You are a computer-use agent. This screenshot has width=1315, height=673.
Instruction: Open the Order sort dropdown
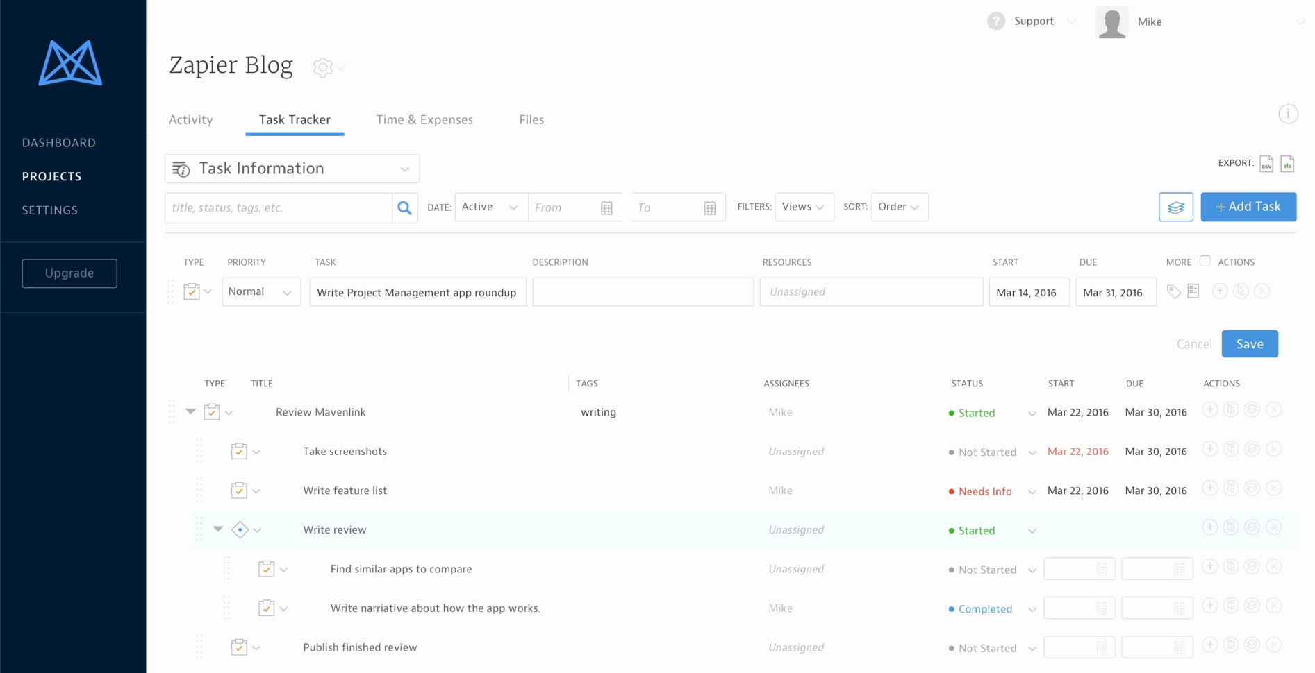pos(900,207)
